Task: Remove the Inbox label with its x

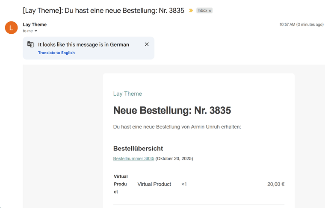Action: (x=210, y=11)
